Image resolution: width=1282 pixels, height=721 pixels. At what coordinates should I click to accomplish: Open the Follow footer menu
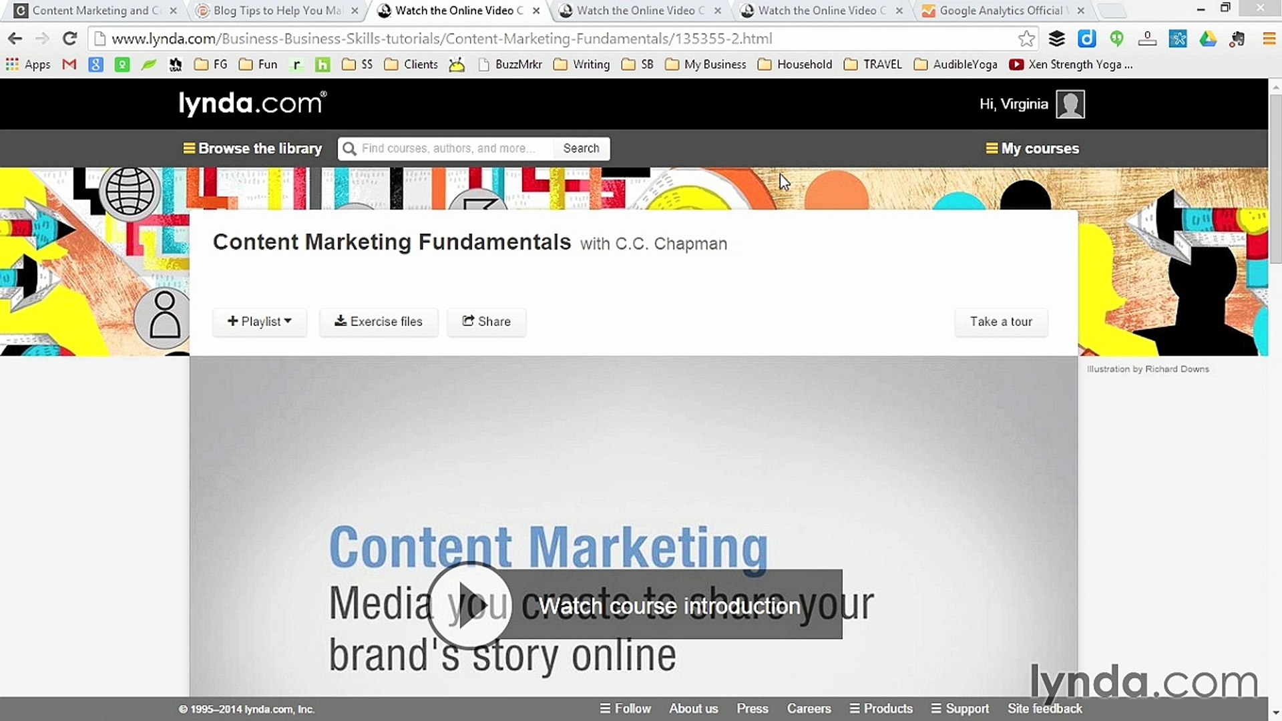pyautogui.click(x=625, y=708)
